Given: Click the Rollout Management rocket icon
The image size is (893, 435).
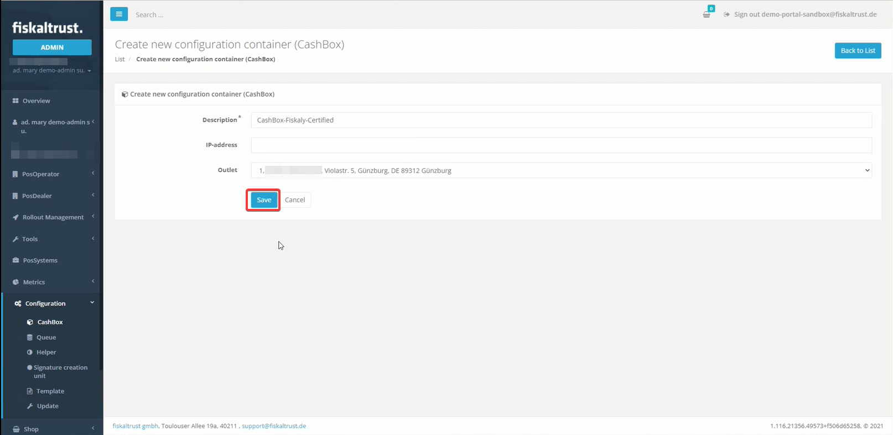Looking at the screenshot, I should 15,217.
